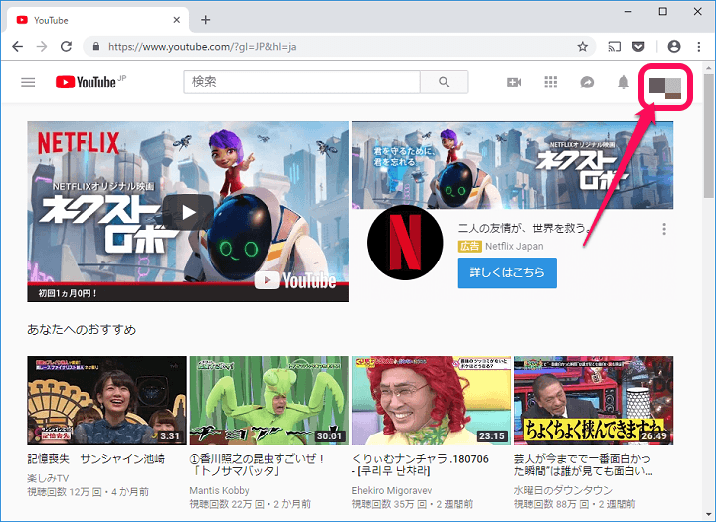Click the YouTube JP logo
716x522 pixels.
(x=90, y=82)
